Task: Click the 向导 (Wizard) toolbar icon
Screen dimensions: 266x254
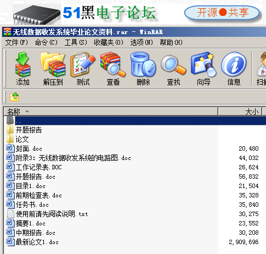Action: 203,64
